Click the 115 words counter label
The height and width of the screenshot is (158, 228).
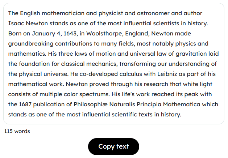17,131
